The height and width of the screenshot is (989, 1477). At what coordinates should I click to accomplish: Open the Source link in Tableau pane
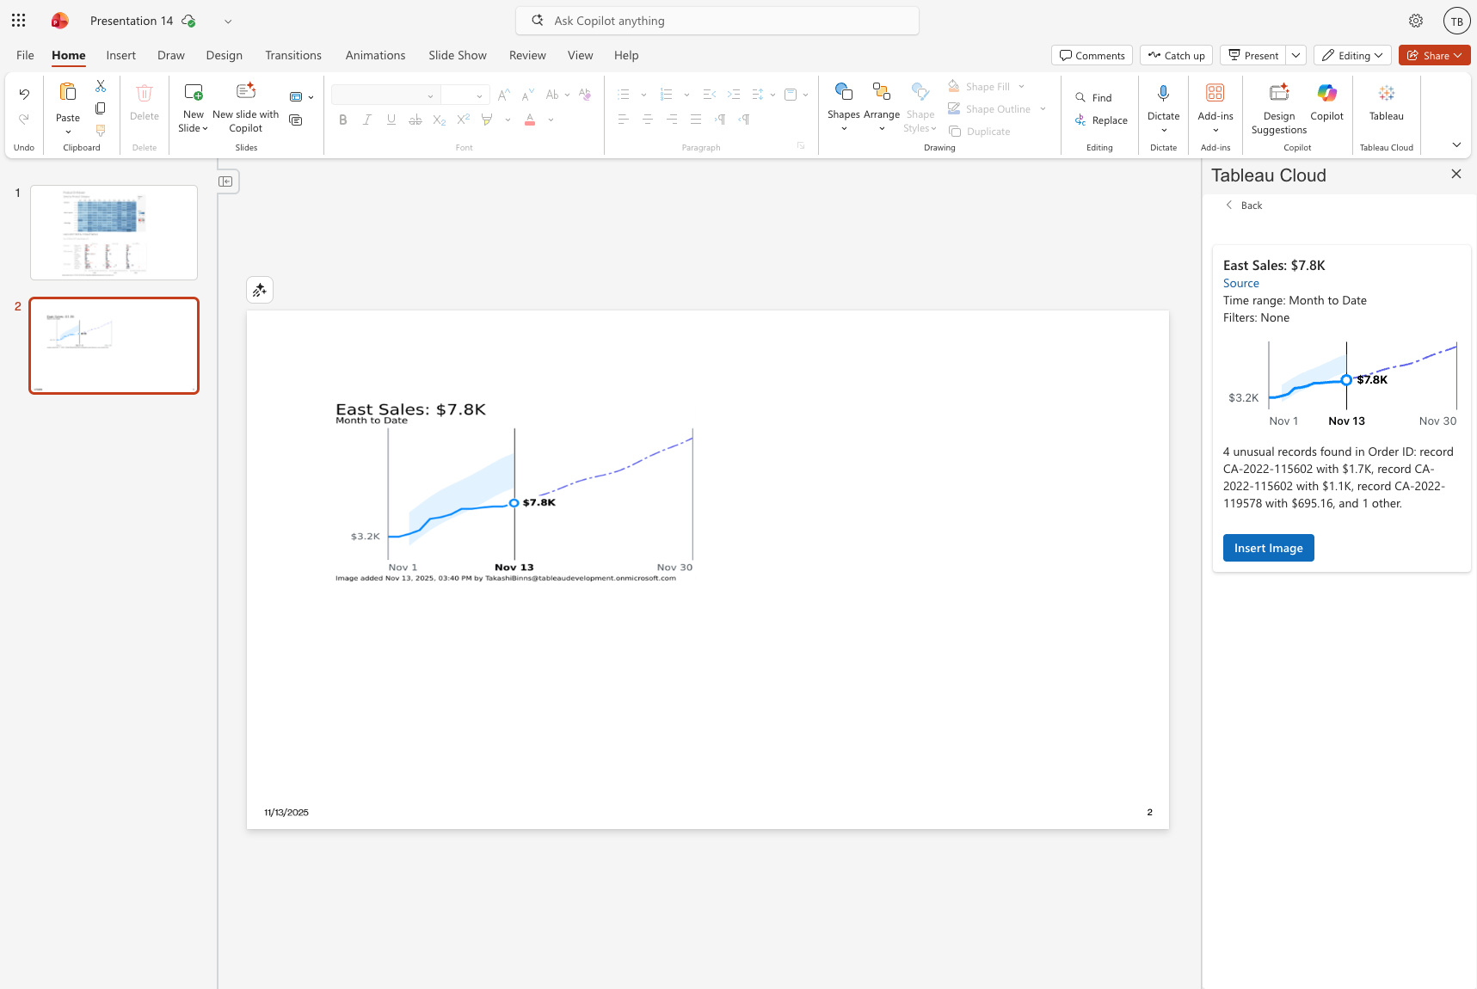coord(1240,283)
